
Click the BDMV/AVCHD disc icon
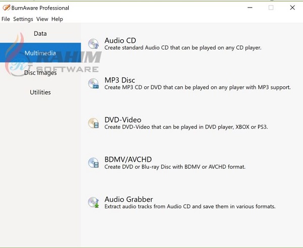[93, 162]
